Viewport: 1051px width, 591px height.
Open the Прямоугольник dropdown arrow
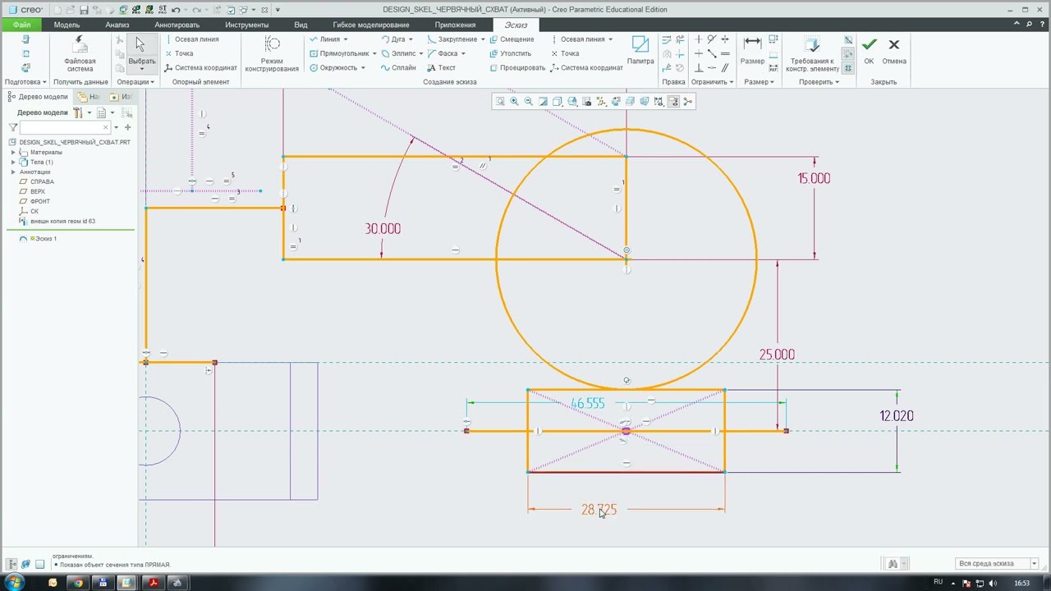[374, 53]
